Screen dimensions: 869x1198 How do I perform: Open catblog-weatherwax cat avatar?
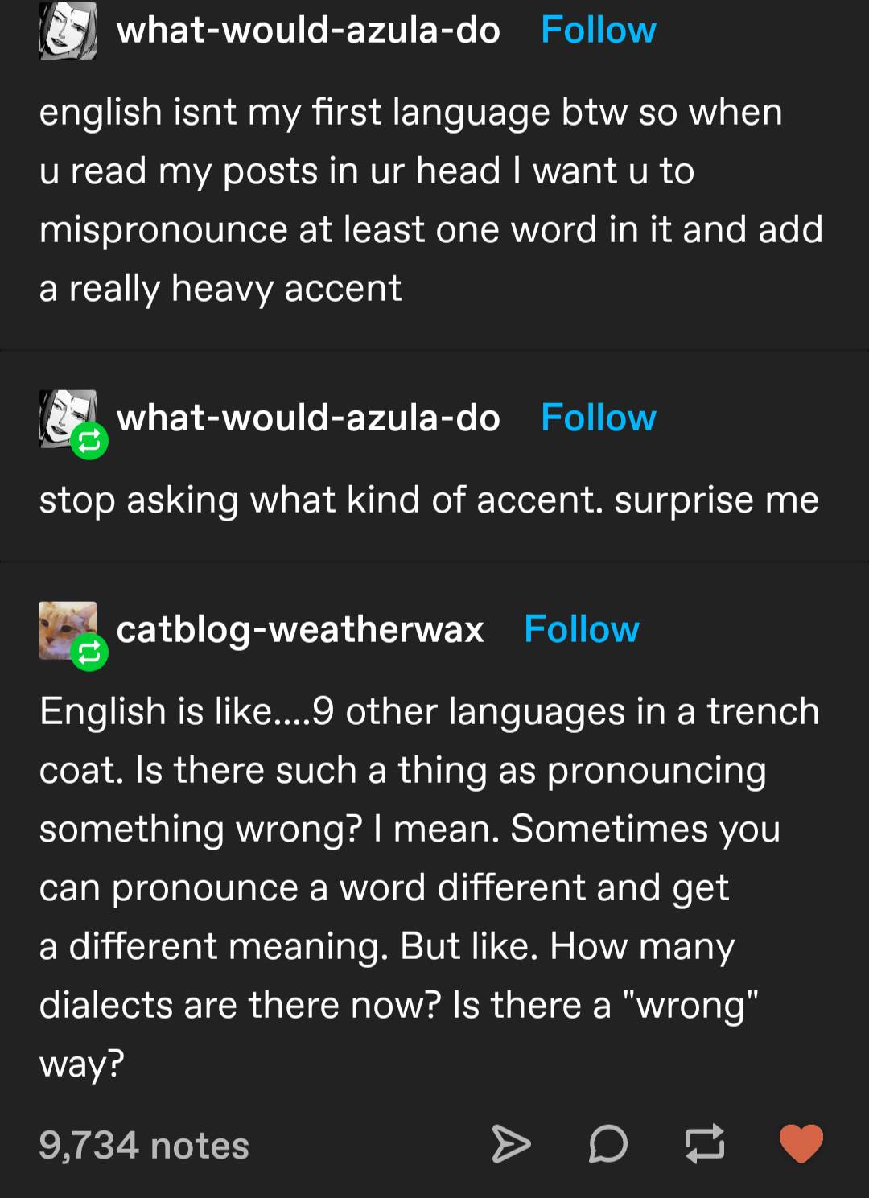pyautogui.click(x=63, y=626)
